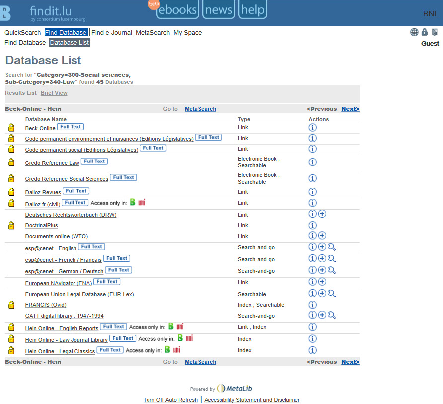Search GATT digital library with magnifier icon

coord(332,315)
